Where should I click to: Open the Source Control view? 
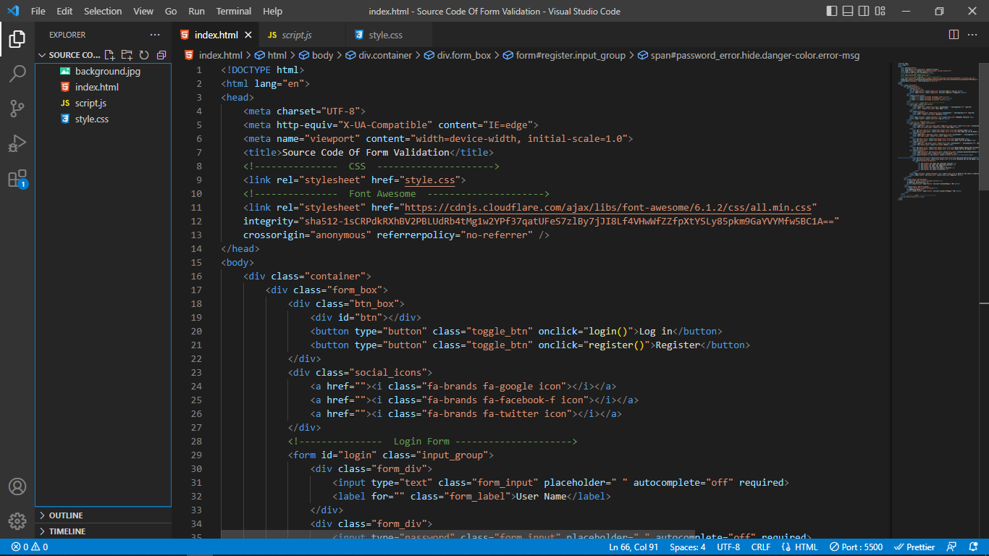(x=17, y=109)
